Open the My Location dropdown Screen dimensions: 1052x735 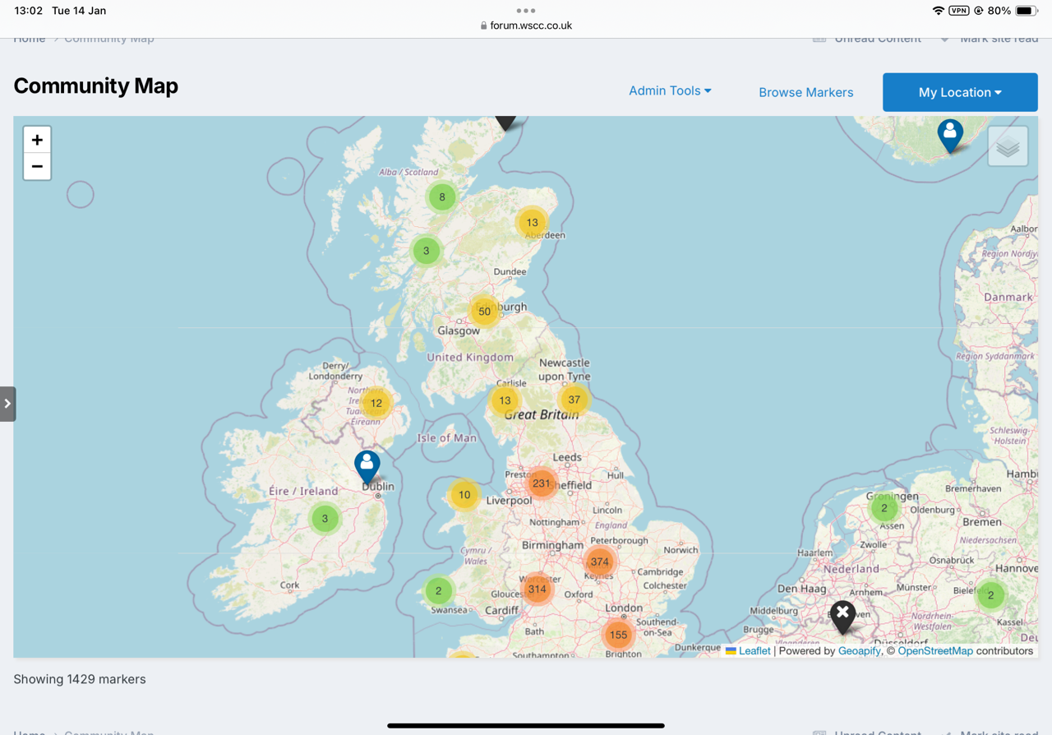coord(960,92)
